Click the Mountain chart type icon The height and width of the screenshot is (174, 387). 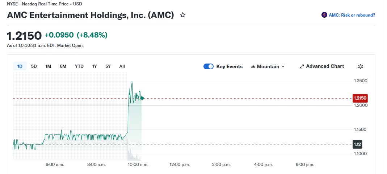click(253, 66)
